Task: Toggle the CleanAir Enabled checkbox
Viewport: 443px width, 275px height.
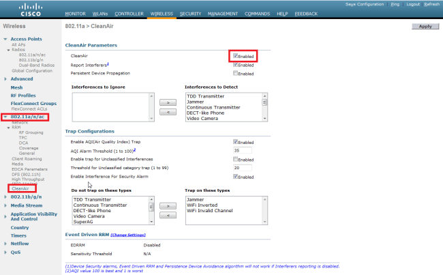Action: click(x=236, y=56)
